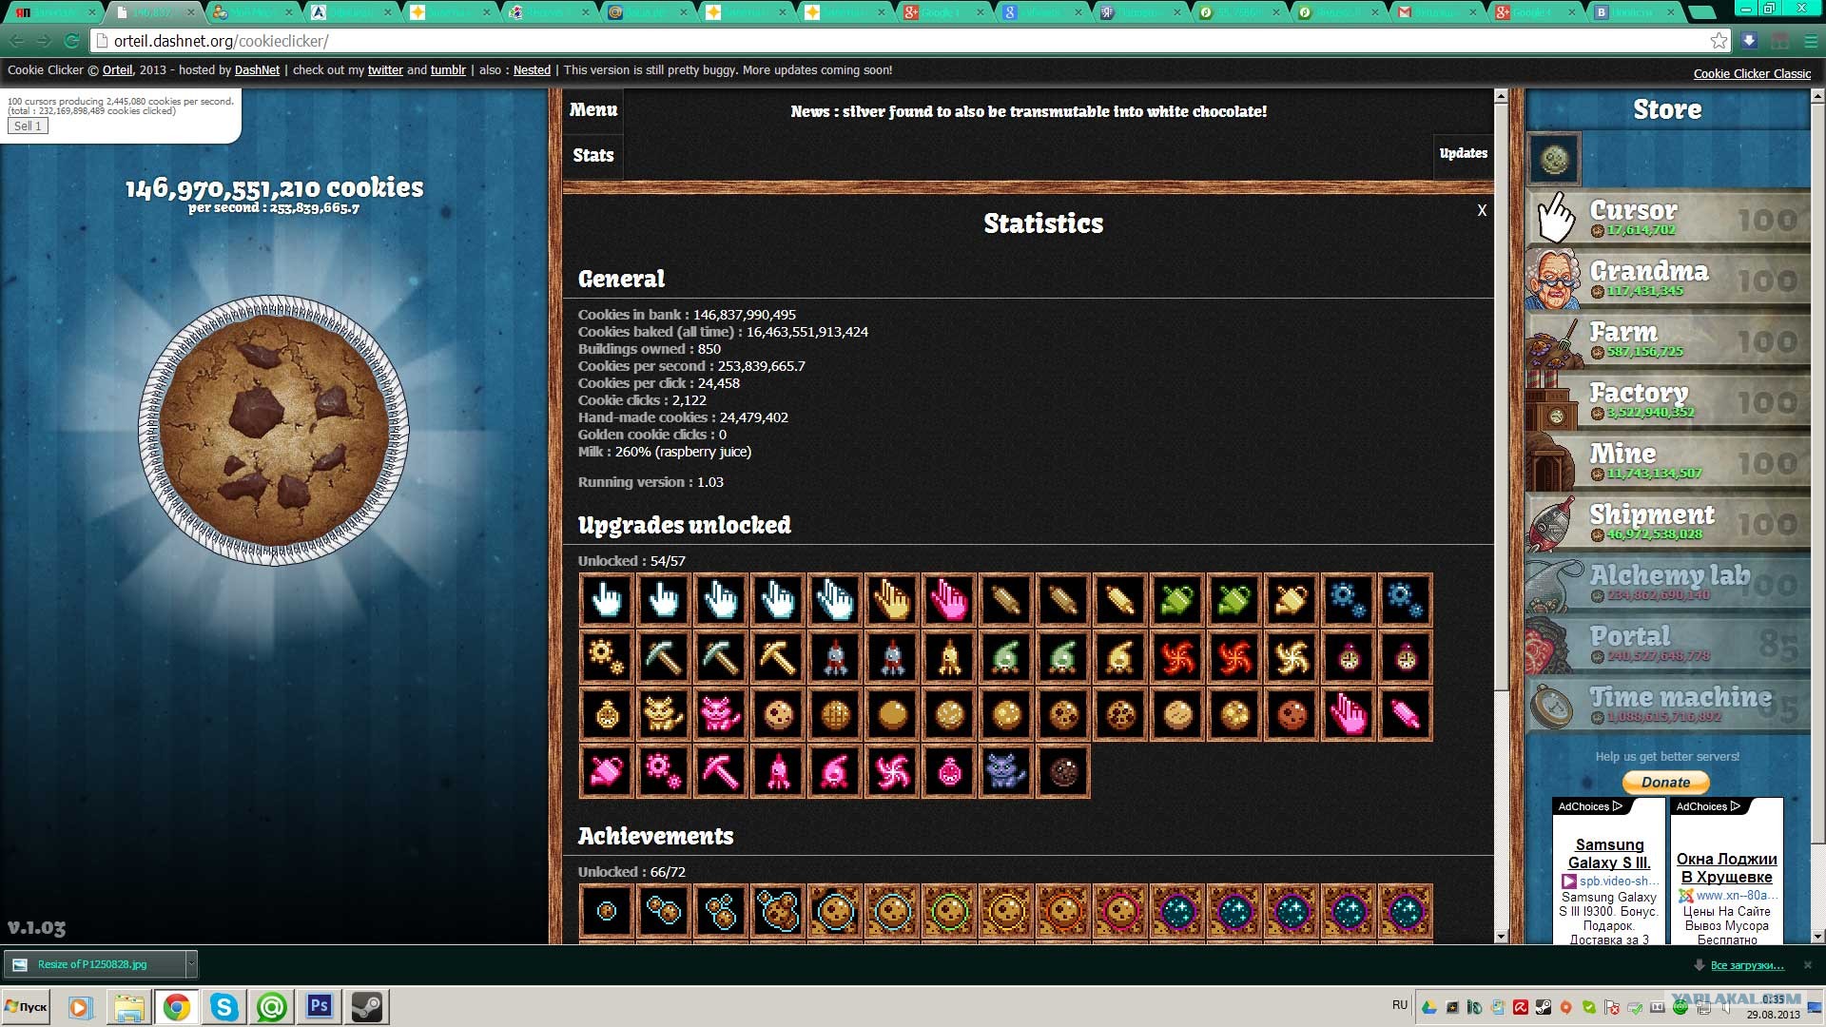Open the Пуск start menu
This screenshot has height=1027, width=1826.
26,1006
